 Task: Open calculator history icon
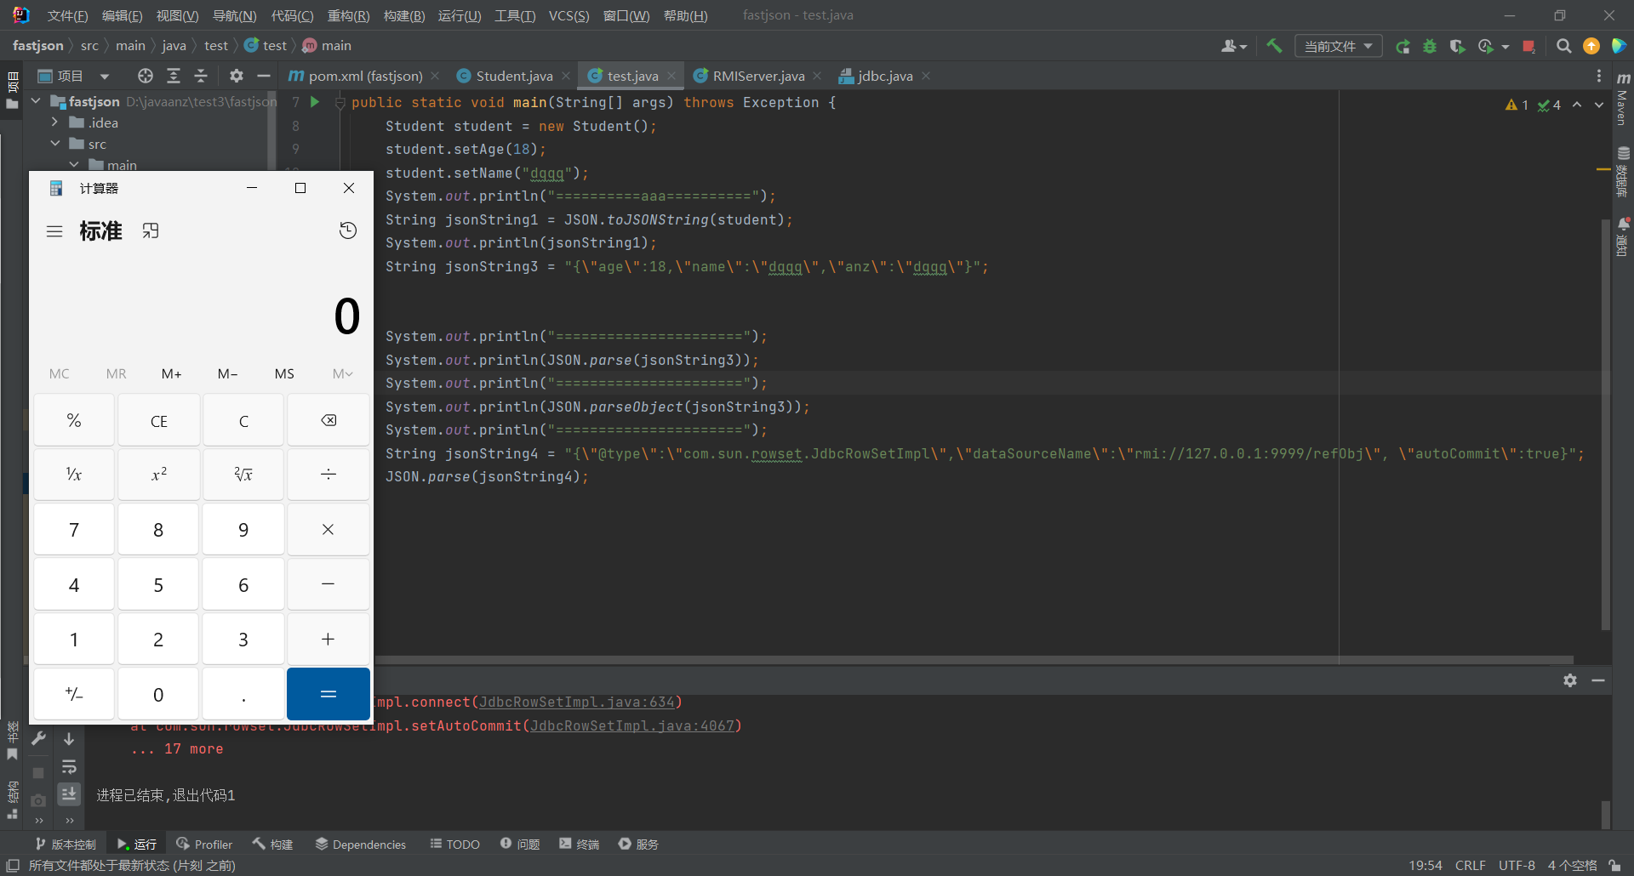pos(348,230)
